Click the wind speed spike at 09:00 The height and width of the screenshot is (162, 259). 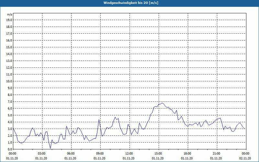coord(99,120)
